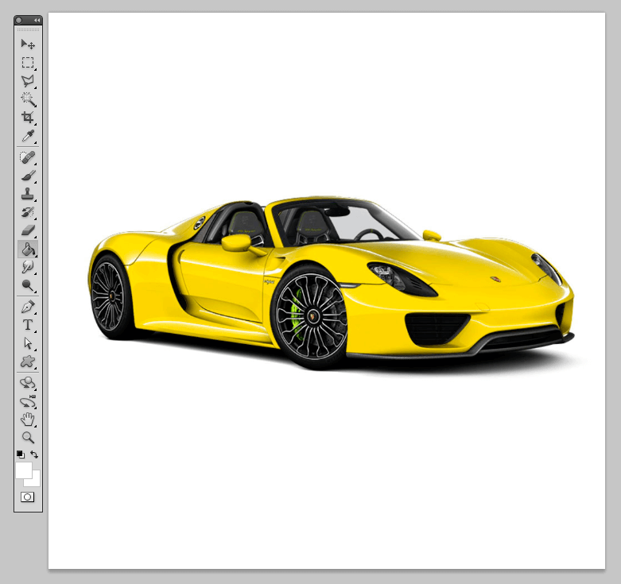Select the Eyedropper tool

coord(28,137)
